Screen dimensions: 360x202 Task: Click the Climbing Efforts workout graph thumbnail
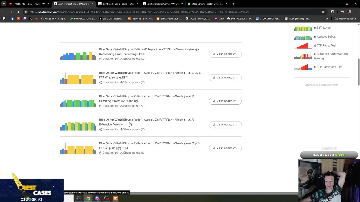78,103
